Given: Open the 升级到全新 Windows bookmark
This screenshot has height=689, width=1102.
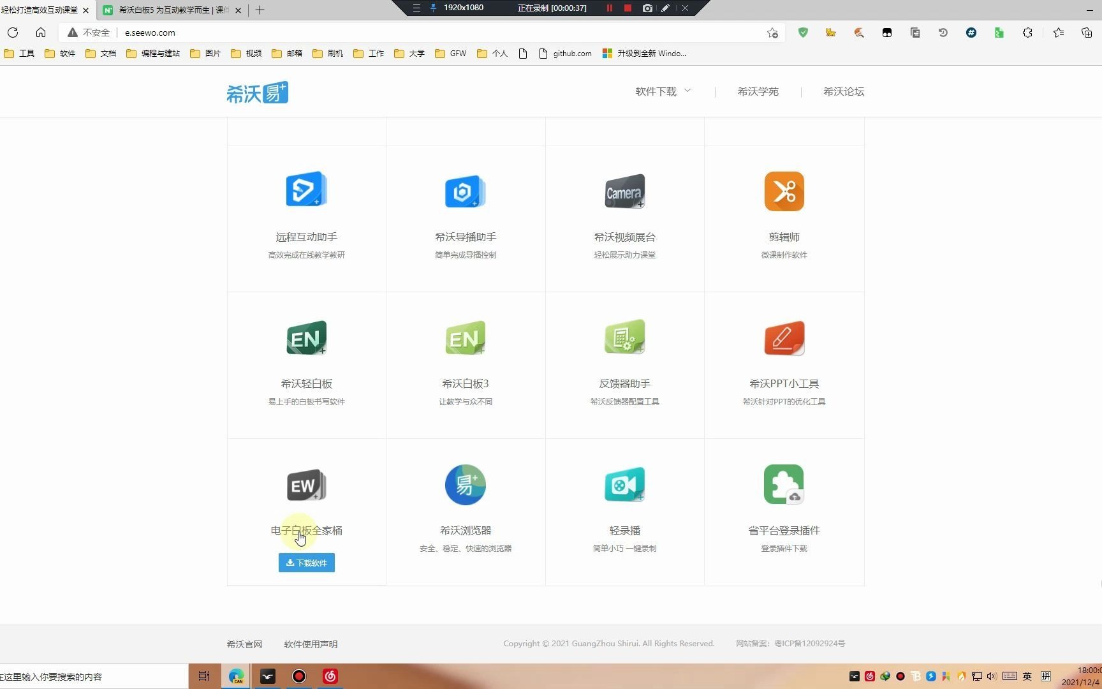Looking at the screenshot, I should pyautogui.click(x=645, y=54).
